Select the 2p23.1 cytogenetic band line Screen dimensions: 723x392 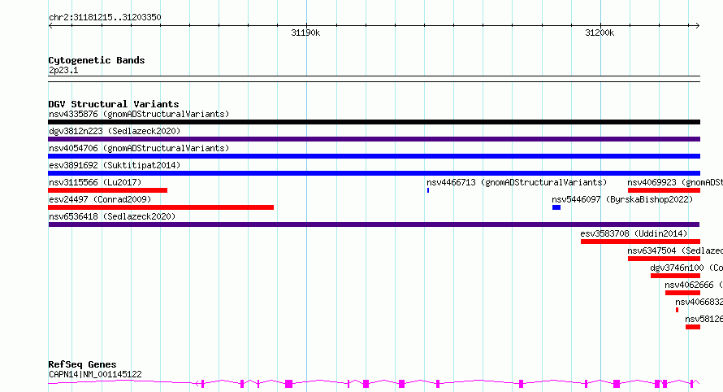[x=374, y=79]
